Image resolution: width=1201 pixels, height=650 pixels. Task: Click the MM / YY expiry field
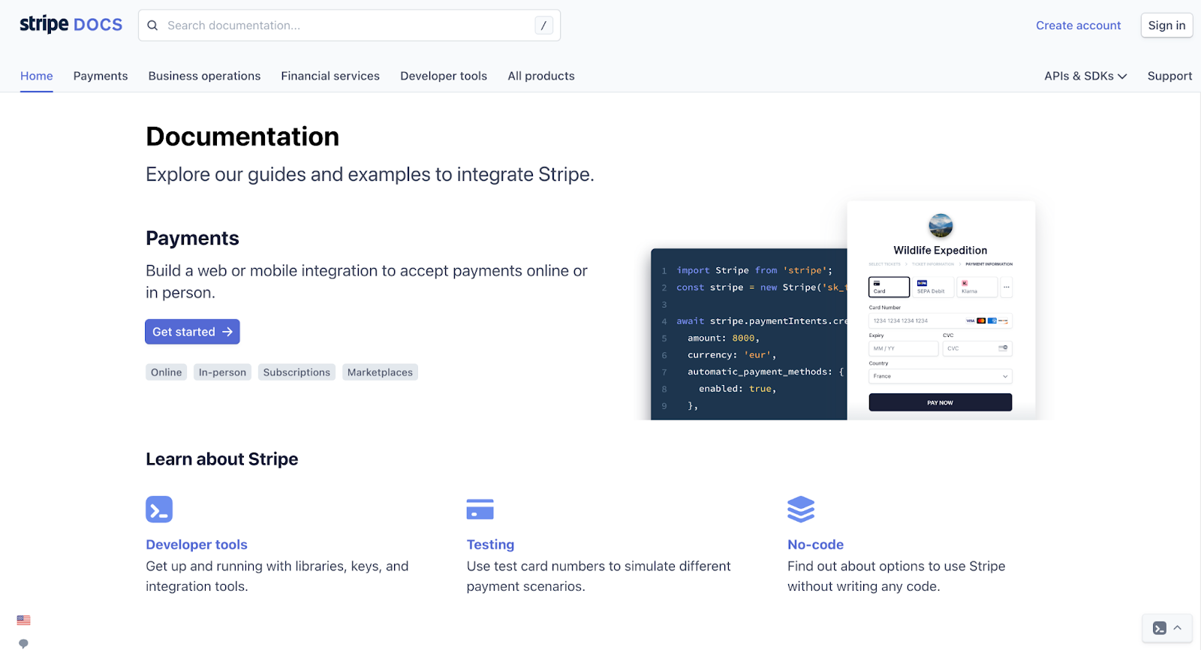[x=904, y=348]
